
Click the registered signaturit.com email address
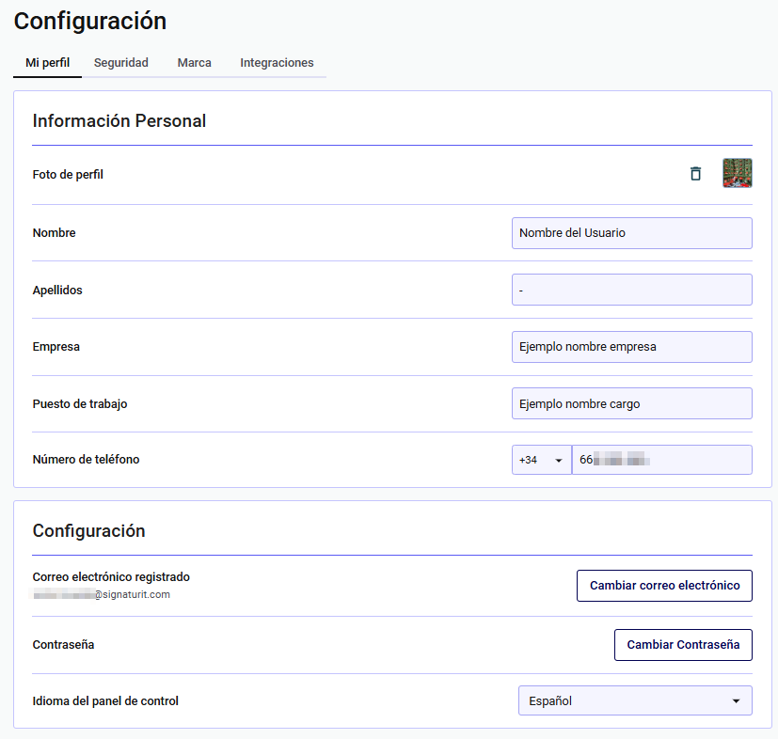click(102, 594)
